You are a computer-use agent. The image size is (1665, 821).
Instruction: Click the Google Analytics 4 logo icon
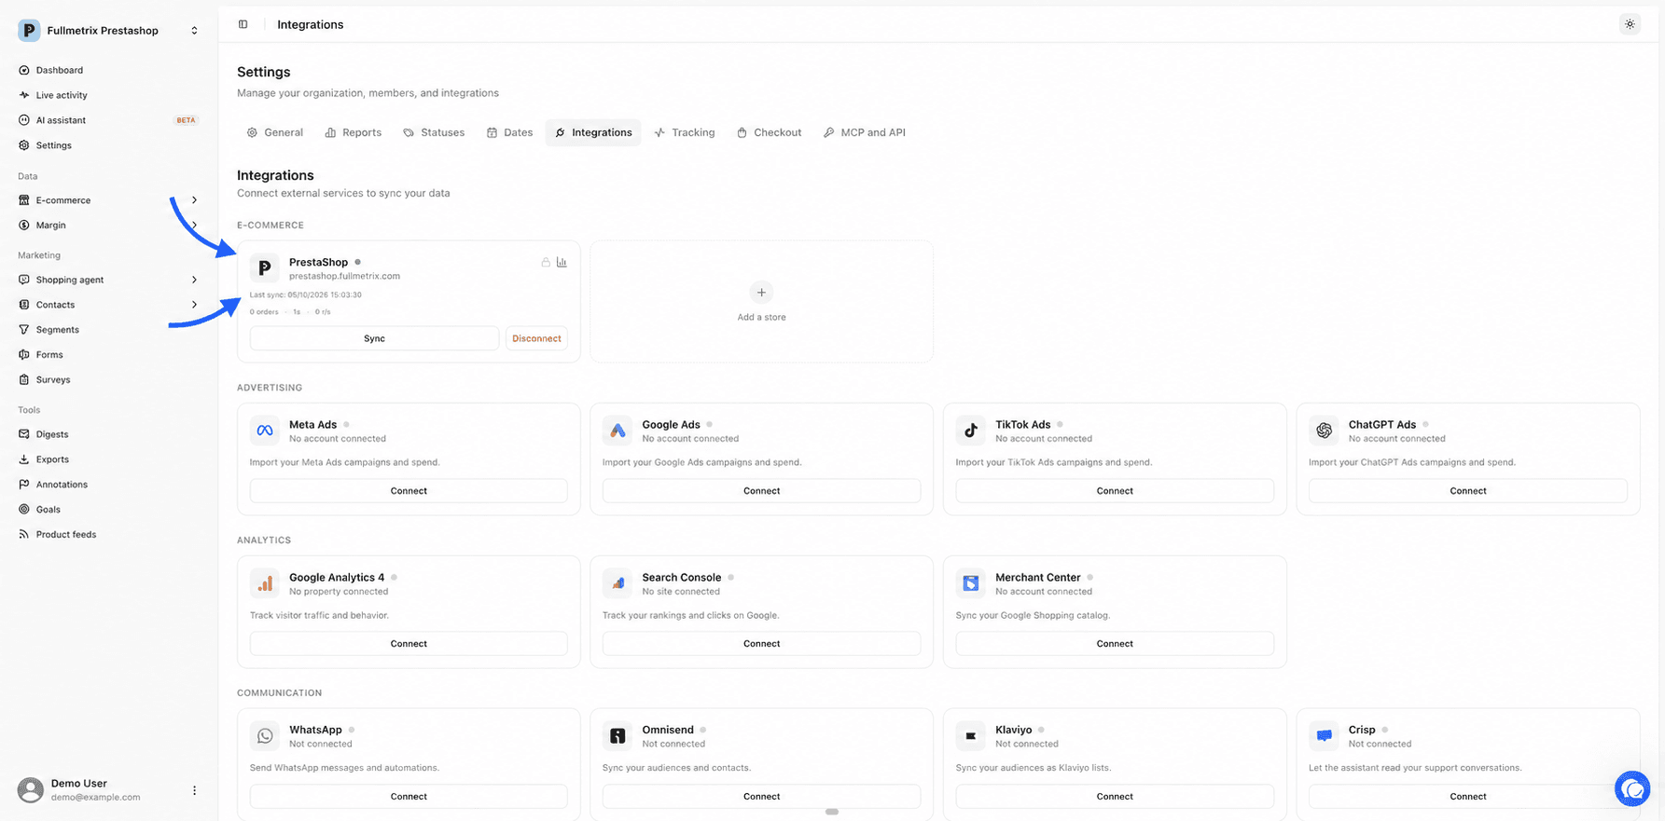pos(265,583)
